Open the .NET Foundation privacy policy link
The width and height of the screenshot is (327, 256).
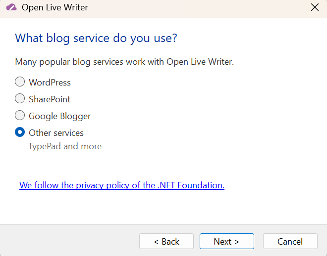point(122,185)
